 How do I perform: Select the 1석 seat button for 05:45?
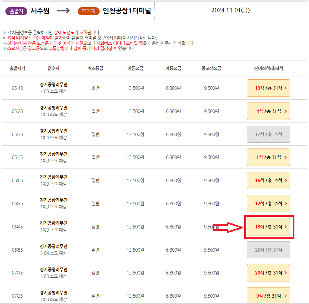[x=268, y=157]
